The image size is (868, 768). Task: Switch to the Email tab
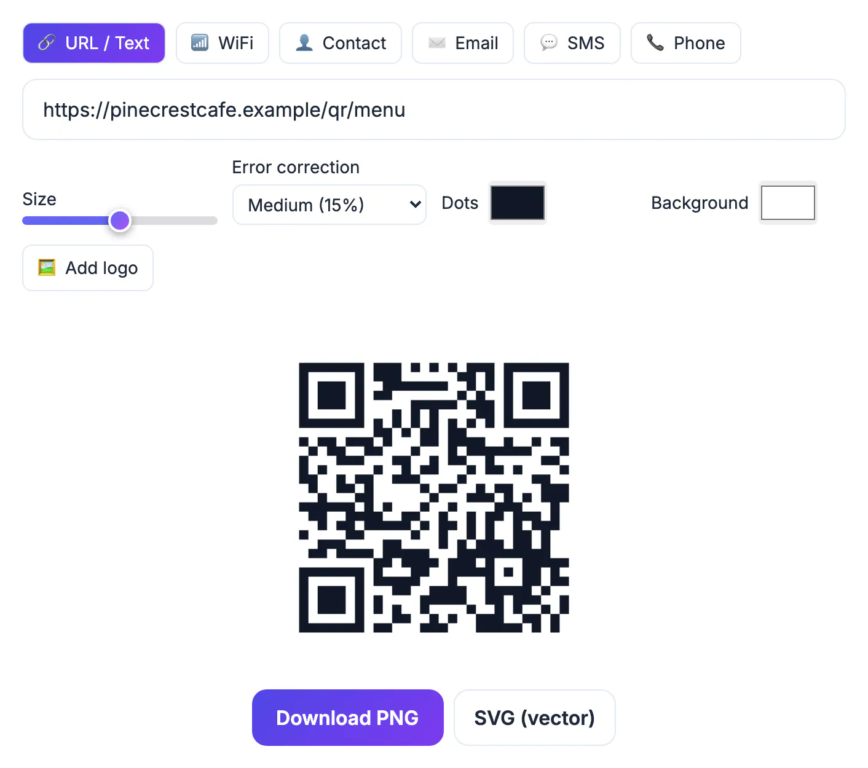(x=463, y=43)
